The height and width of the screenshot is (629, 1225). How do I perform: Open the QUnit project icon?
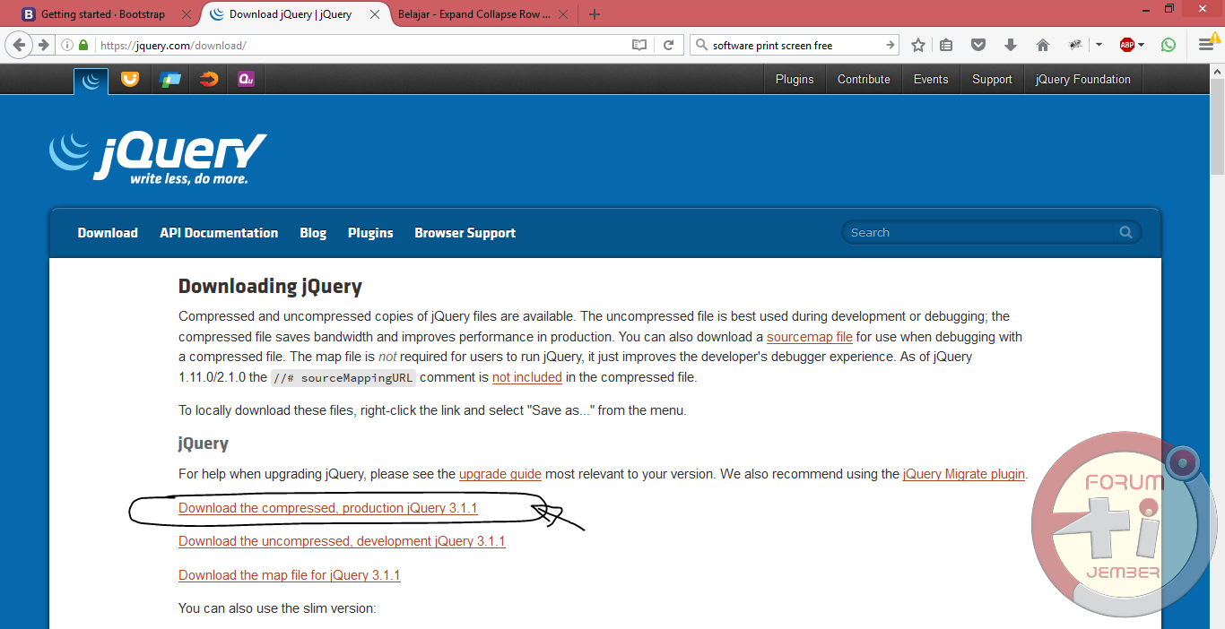point(247,80)
